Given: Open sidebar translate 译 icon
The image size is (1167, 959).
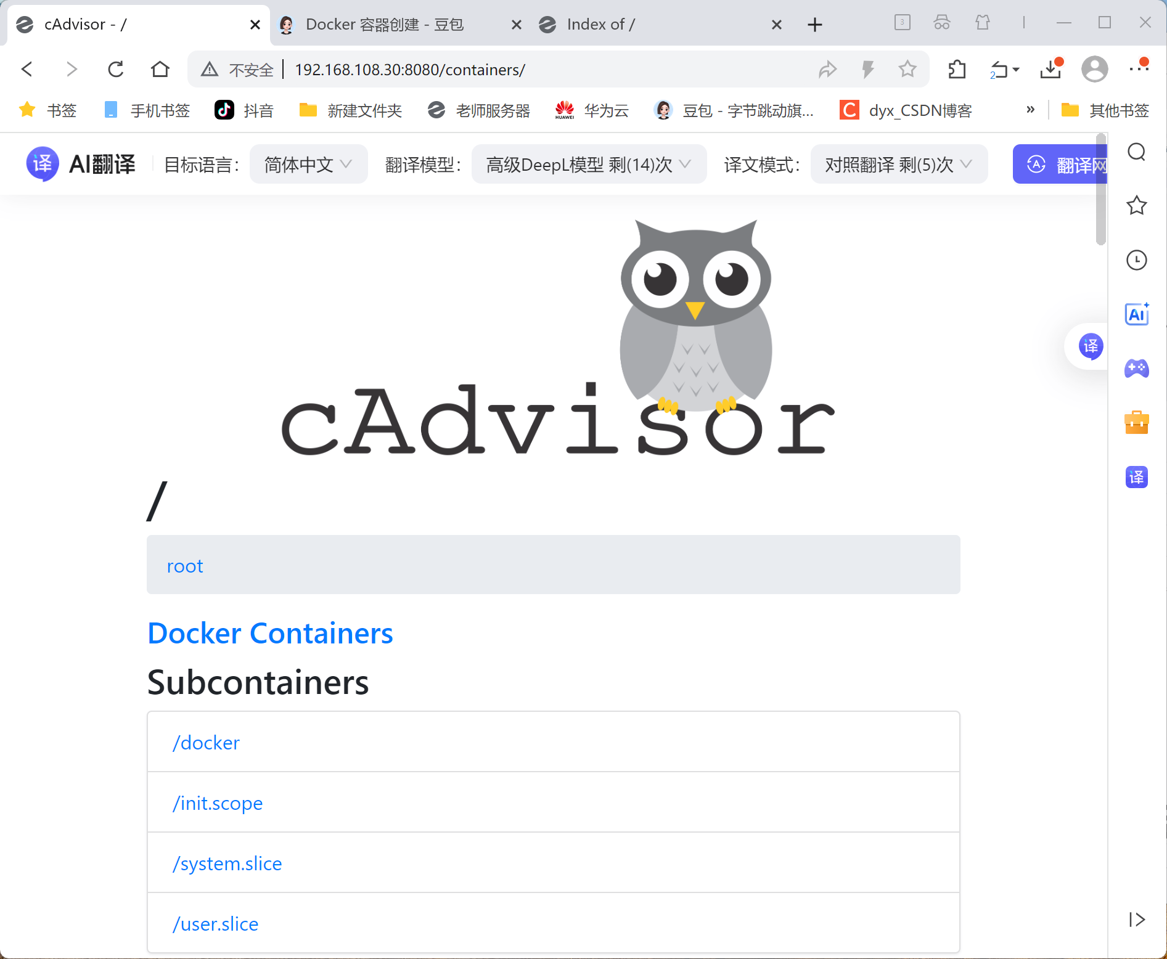Looking at the screenshot, I should (x=1137, y=477).
